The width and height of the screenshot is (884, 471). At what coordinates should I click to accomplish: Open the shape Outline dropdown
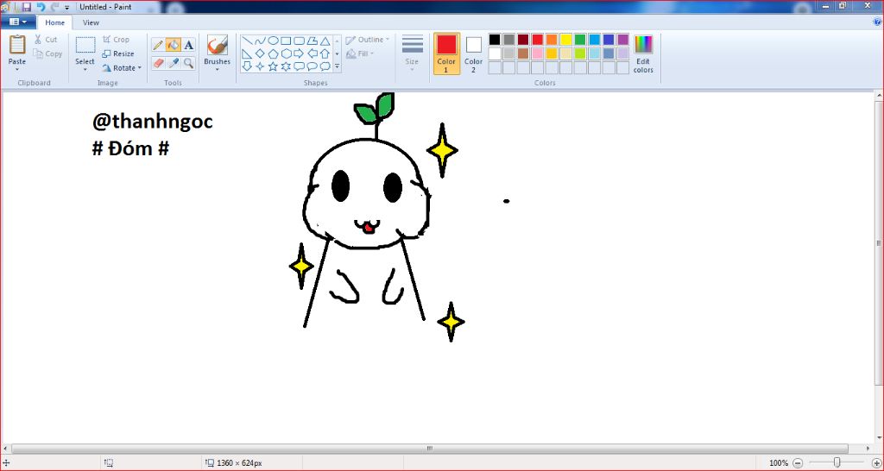368,40
